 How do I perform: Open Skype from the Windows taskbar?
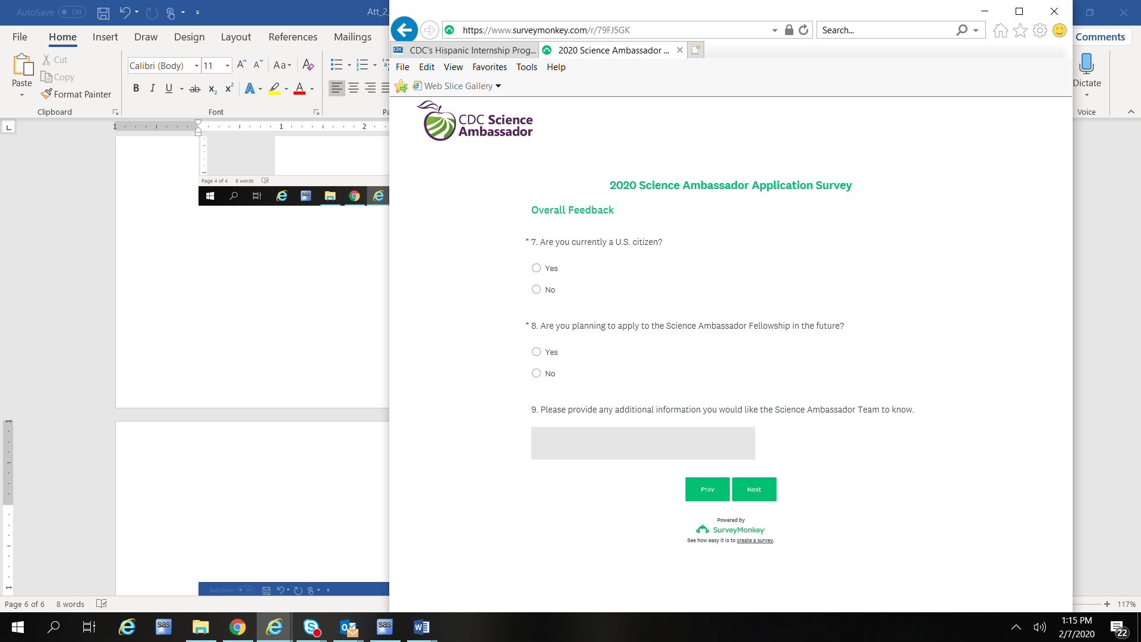311,627
